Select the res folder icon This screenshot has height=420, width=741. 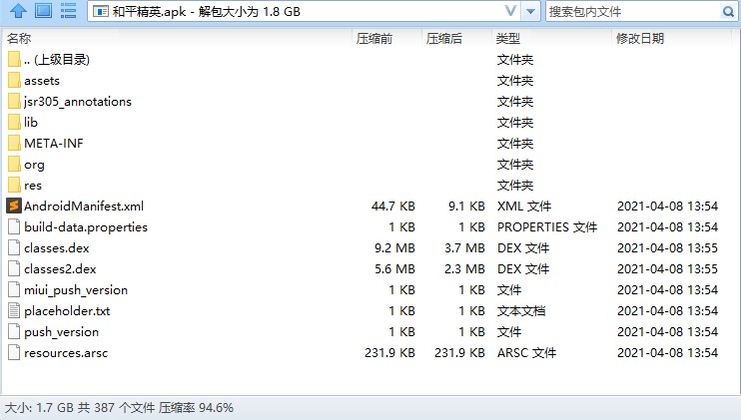click(x=14, y=185)
